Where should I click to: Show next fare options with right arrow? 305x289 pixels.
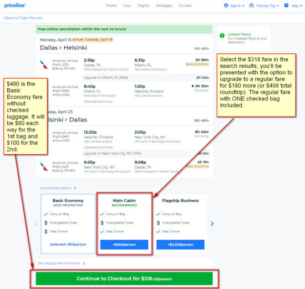212,224
